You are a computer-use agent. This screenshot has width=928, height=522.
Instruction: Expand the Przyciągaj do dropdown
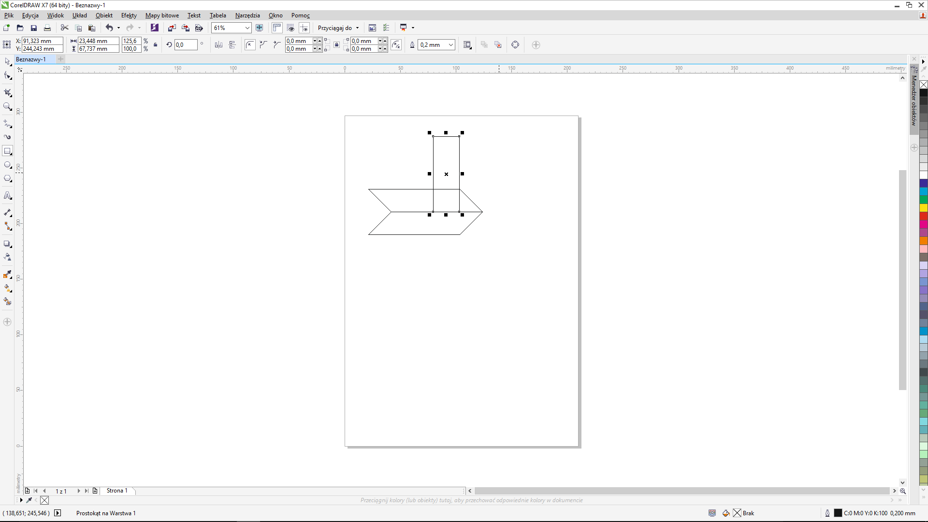(357, 28)
